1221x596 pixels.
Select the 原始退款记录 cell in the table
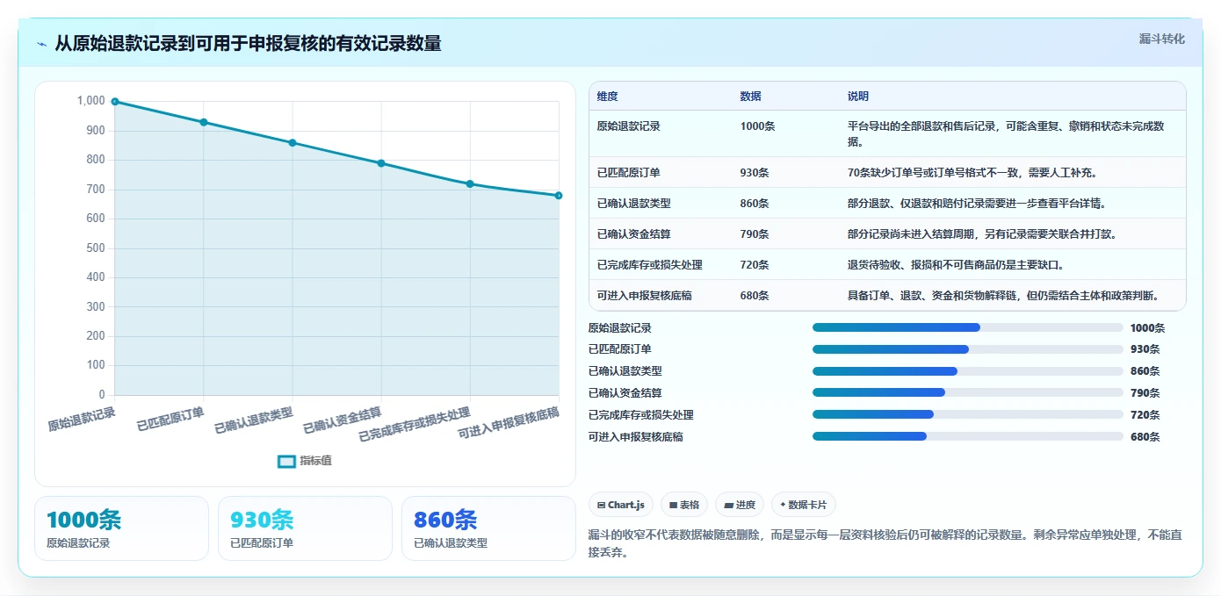point(629,126)
